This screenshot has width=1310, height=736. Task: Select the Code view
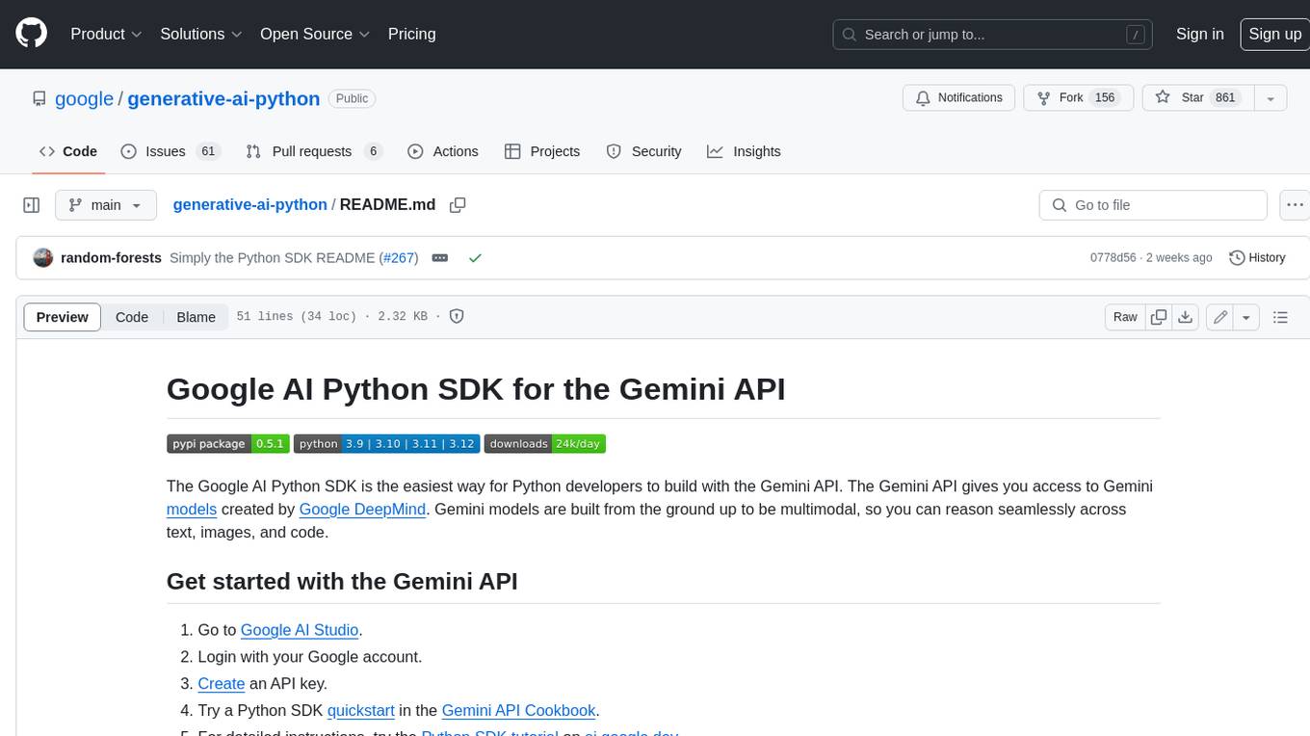[x=132, y=317]
